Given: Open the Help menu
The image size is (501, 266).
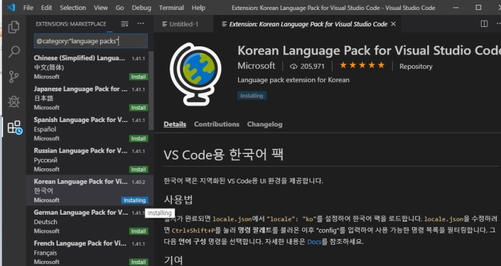Looking at the screenshot, I should 199,8.
